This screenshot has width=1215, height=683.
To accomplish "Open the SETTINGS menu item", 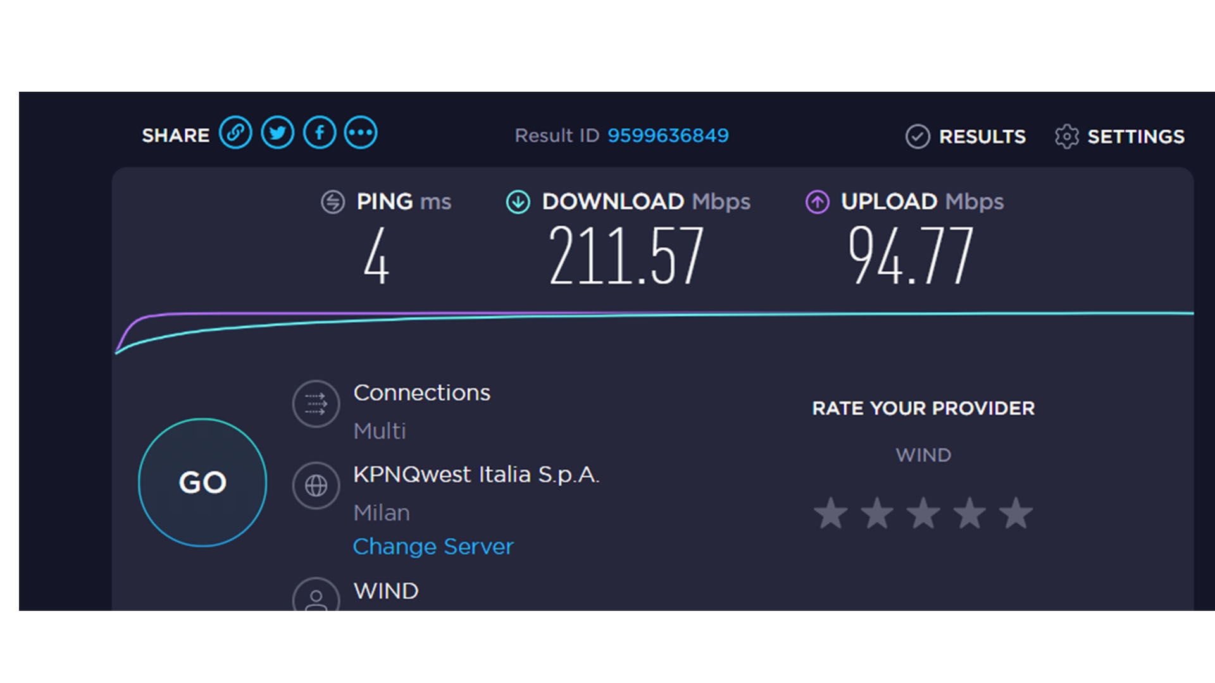I will [x=1120, y=137].
